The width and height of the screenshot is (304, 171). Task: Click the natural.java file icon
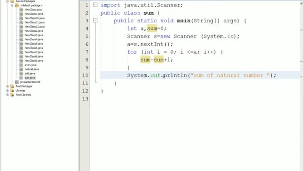coord(21,69)
